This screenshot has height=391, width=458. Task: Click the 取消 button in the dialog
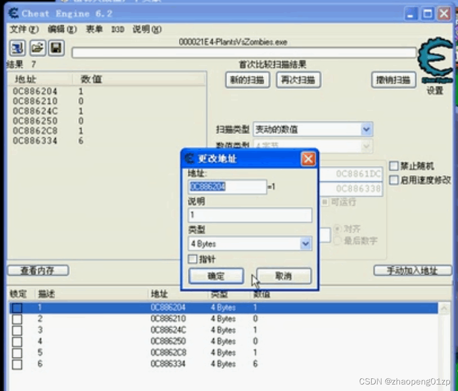pyautogui.click(x=284, y=276)
